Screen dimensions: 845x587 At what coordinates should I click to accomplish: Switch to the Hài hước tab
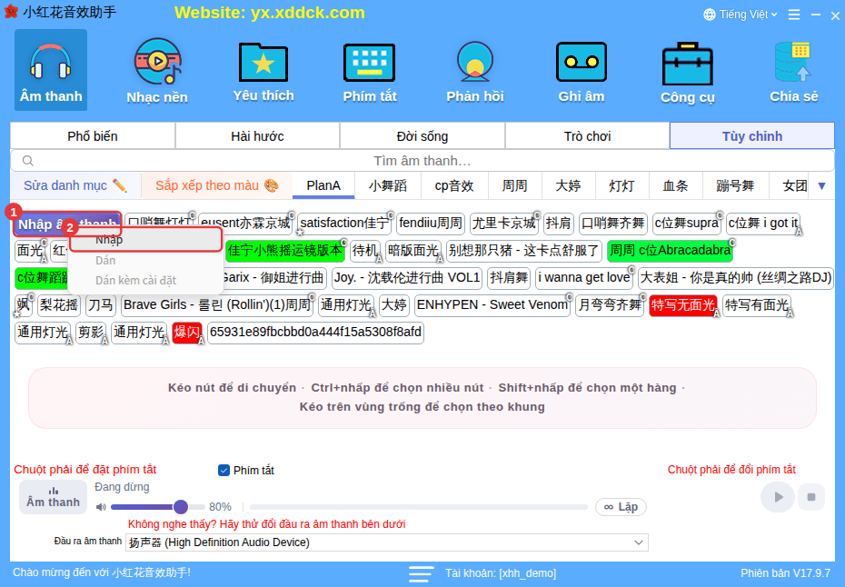point(258,136)
